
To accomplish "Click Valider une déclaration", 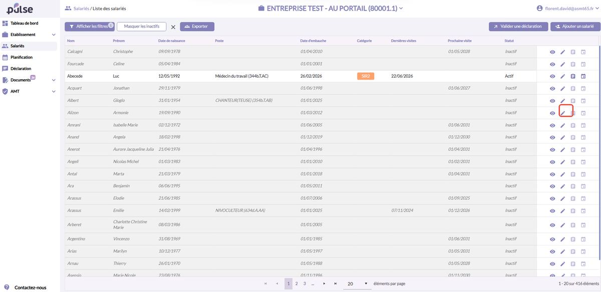I will (518, 27).
